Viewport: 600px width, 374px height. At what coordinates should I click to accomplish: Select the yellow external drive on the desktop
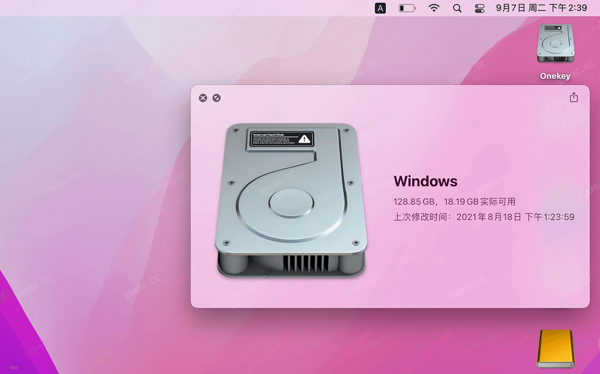point(555,349)
